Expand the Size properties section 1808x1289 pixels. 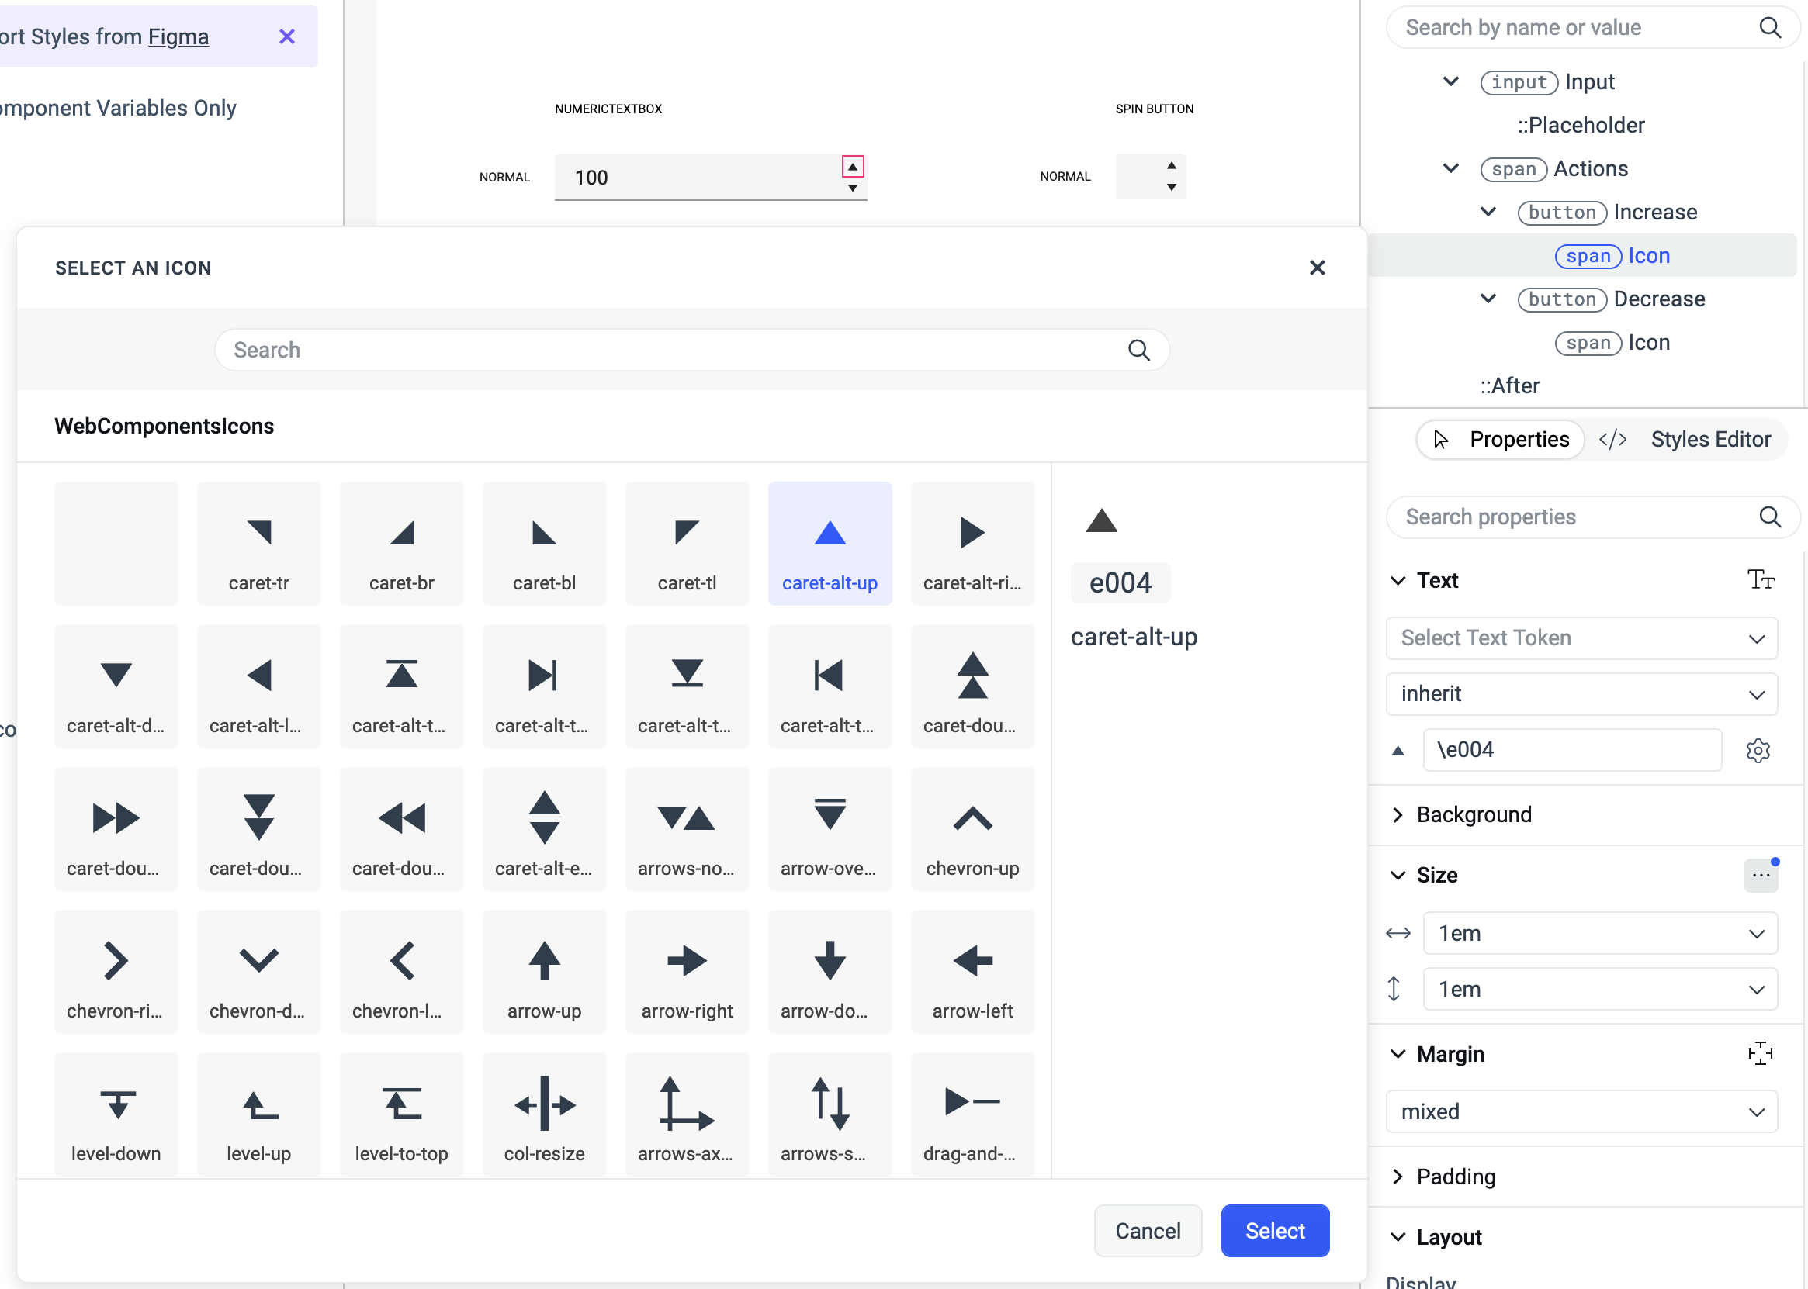(x=1401, y=876)
